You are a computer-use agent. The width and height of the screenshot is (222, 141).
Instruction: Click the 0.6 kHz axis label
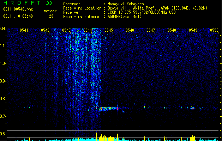pyautogui.click(x=3, y=134)
